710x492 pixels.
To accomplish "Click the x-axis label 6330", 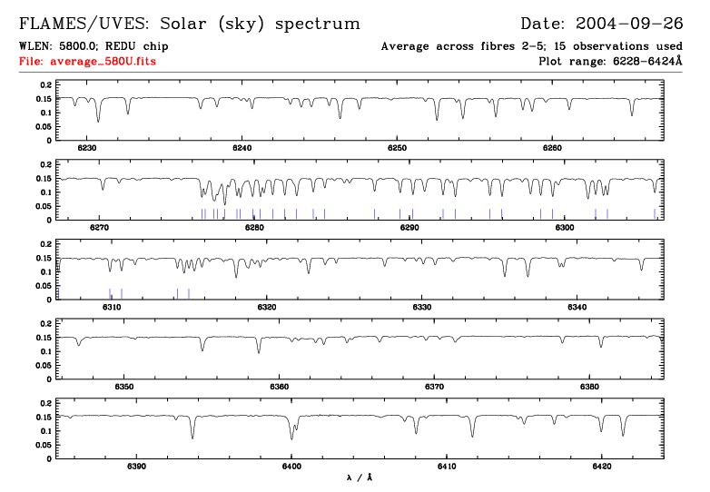I will [x=421, y=308].
